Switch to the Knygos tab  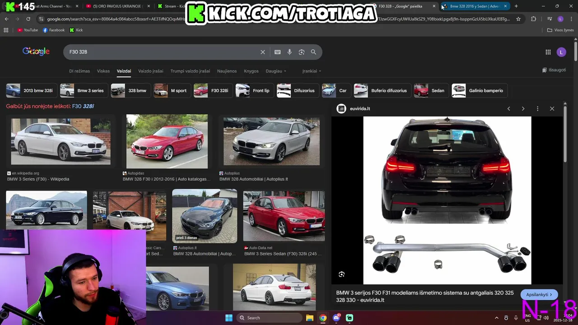251,71
